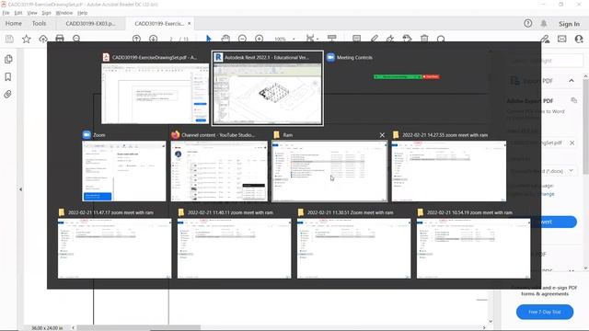
Task: Open the Sign menu
Action: (x=46, y=13)
